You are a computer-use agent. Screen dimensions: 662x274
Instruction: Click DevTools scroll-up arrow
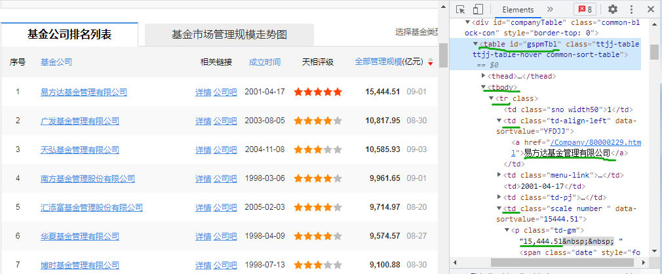pyautogui.click(x=654, y=23)
